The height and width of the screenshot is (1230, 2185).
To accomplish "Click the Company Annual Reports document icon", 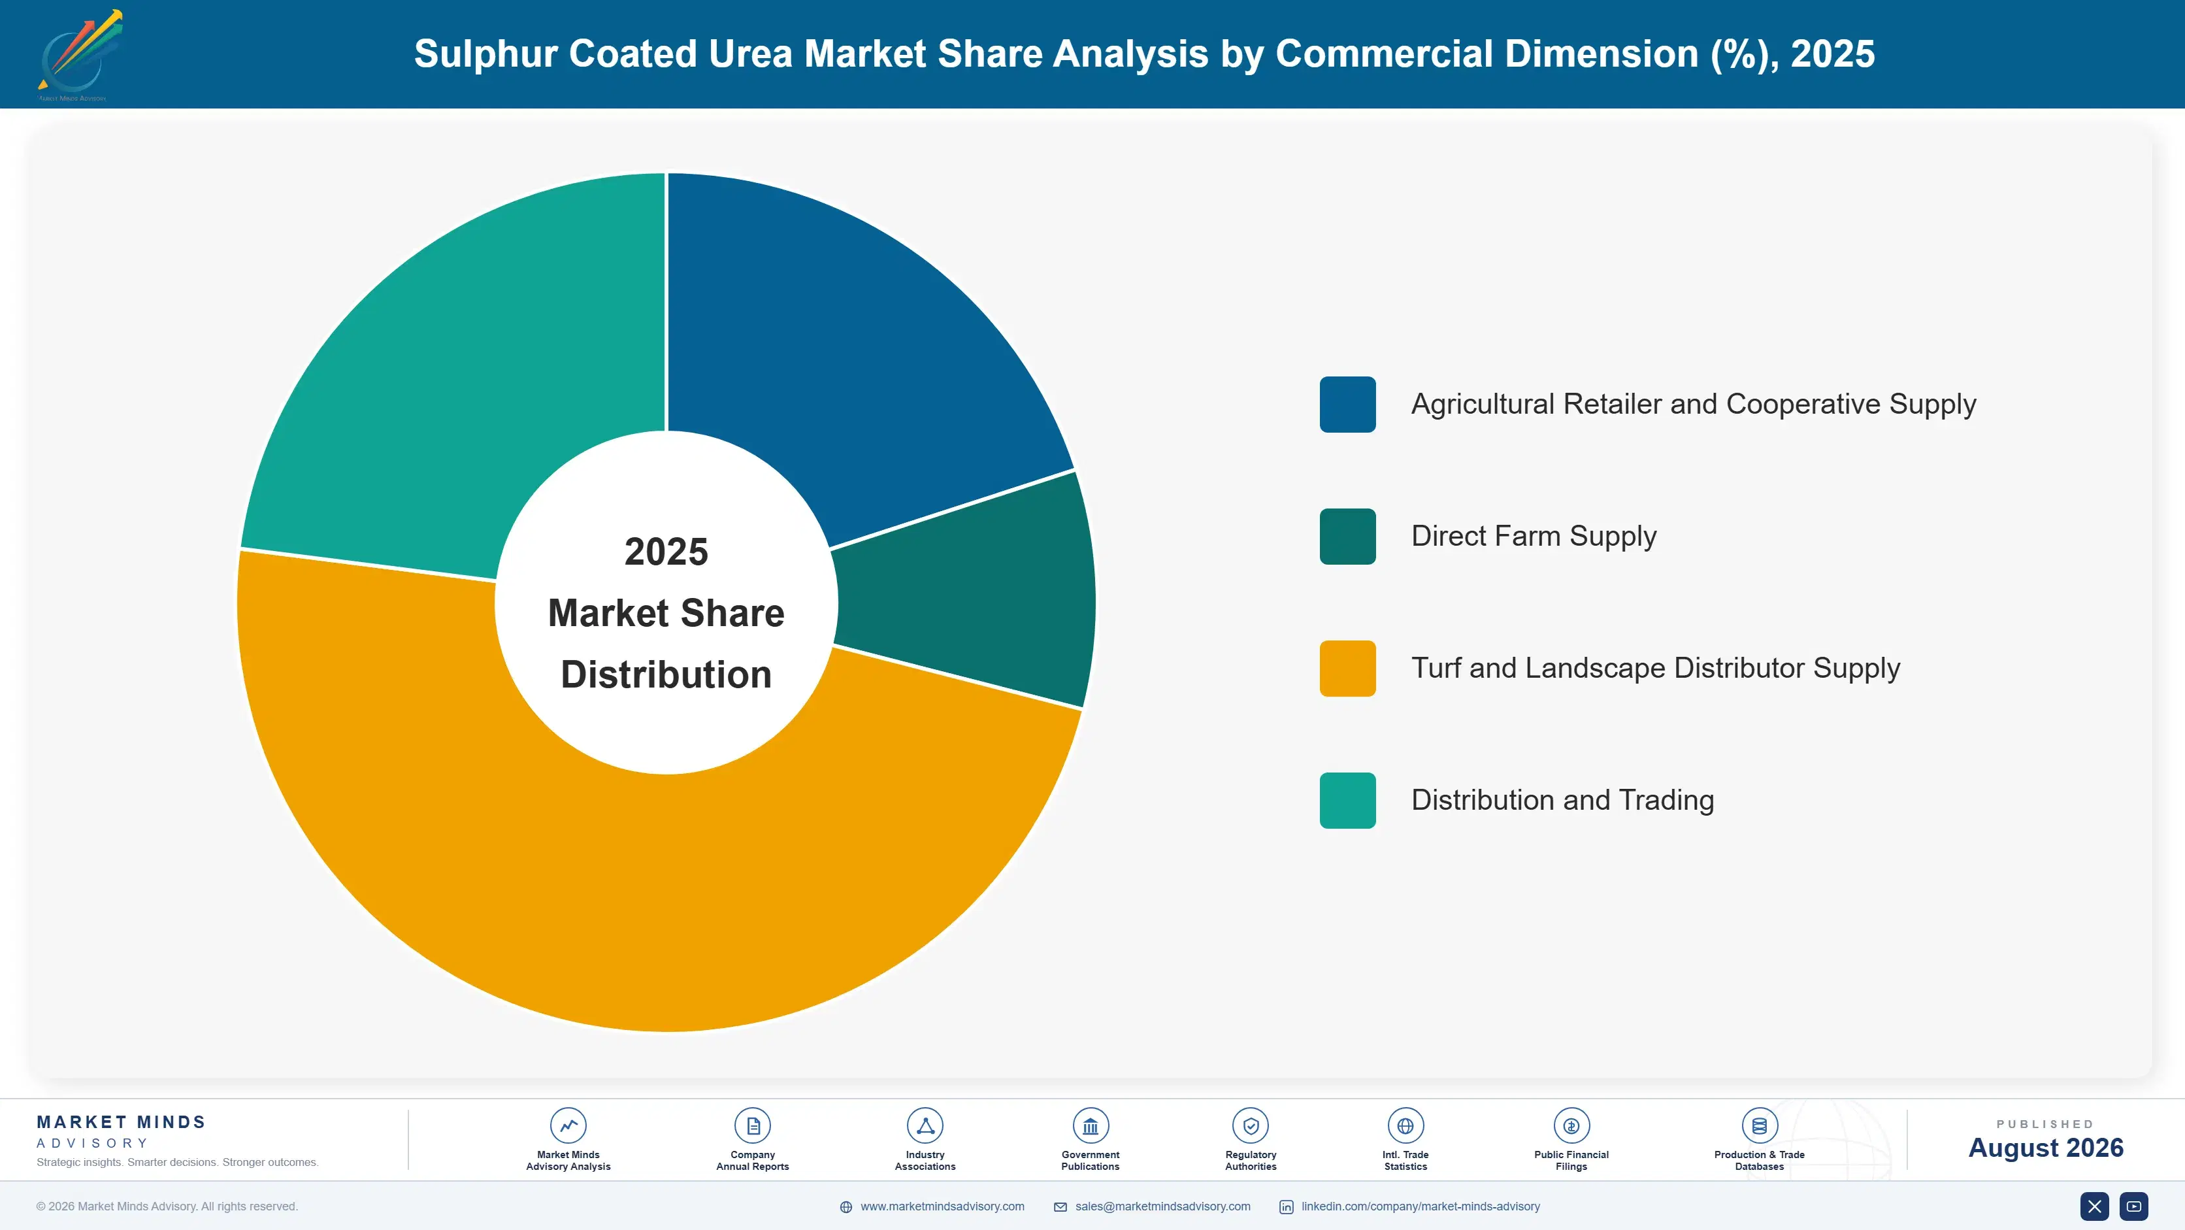I will click(752, 1125).
